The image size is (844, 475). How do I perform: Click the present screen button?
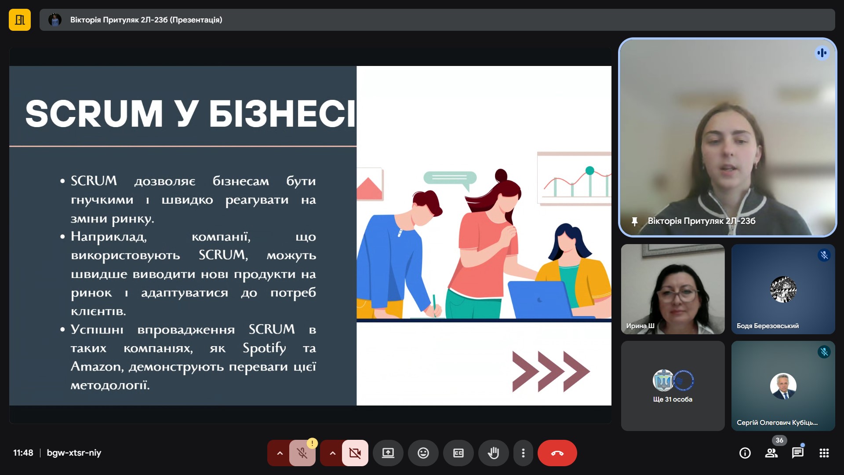click(388, 453)
